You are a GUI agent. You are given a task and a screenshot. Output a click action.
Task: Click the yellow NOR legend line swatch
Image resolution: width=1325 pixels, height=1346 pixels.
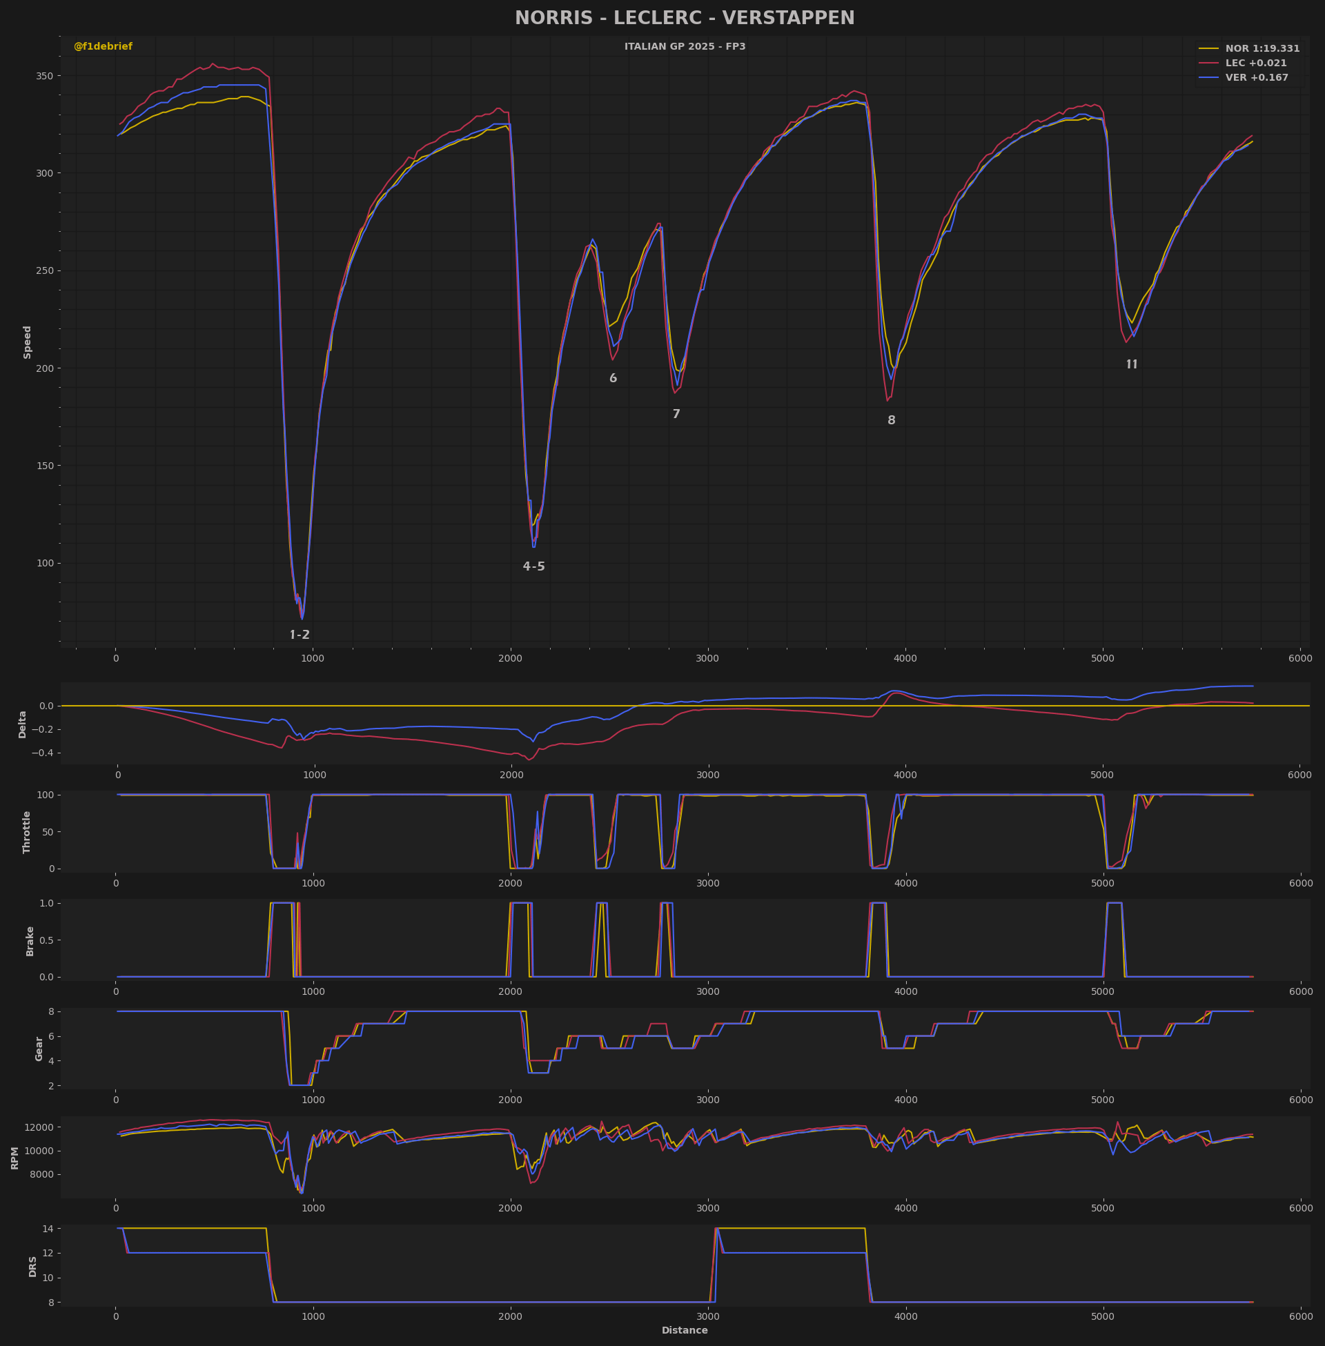tap(1208, 49)
